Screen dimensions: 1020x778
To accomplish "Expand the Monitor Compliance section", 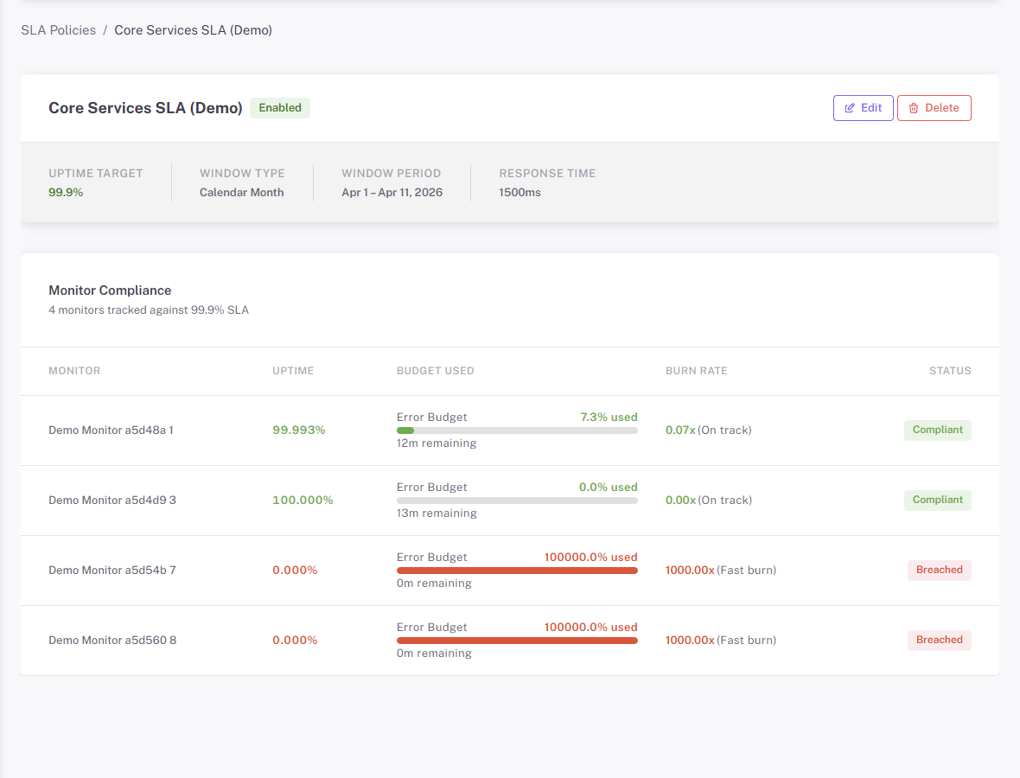I will [x=110, y=290].
